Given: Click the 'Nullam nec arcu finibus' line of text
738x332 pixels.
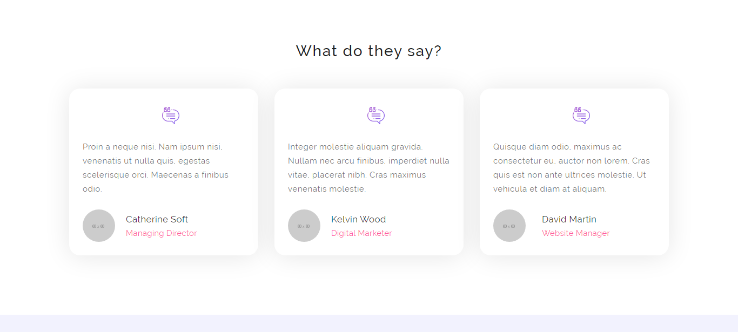Looking at the screenshot, I should pyautogui.click(x=368, y=161).
